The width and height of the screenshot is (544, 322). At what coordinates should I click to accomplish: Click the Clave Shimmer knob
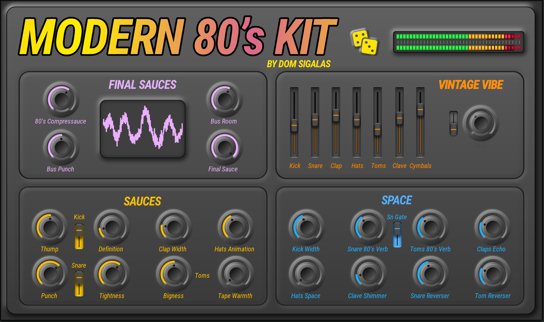pos(368,274)
